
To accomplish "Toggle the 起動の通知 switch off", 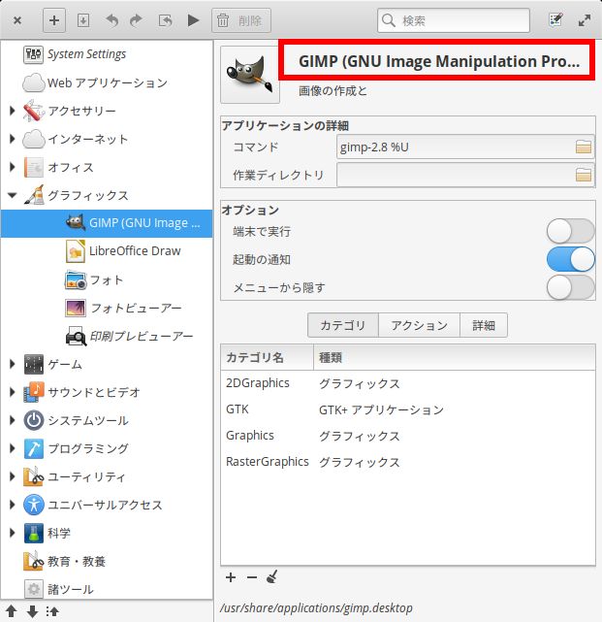I will (570, 259).
